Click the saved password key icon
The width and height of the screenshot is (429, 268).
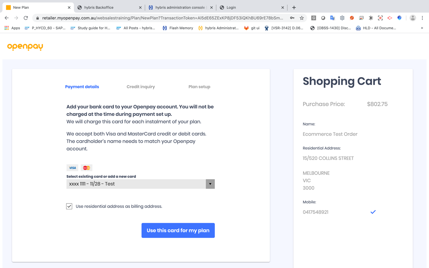click(292, 18)
